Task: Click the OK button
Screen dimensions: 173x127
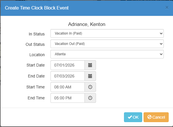Action: (x=133, y=117)
